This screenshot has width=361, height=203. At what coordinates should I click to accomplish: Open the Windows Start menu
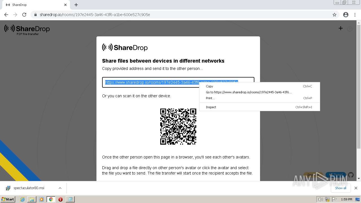[8, 199]
